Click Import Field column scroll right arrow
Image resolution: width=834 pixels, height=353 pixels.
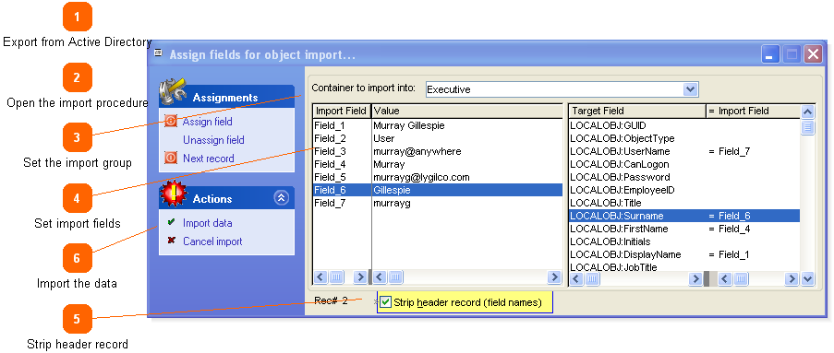[x=360, y=277]
